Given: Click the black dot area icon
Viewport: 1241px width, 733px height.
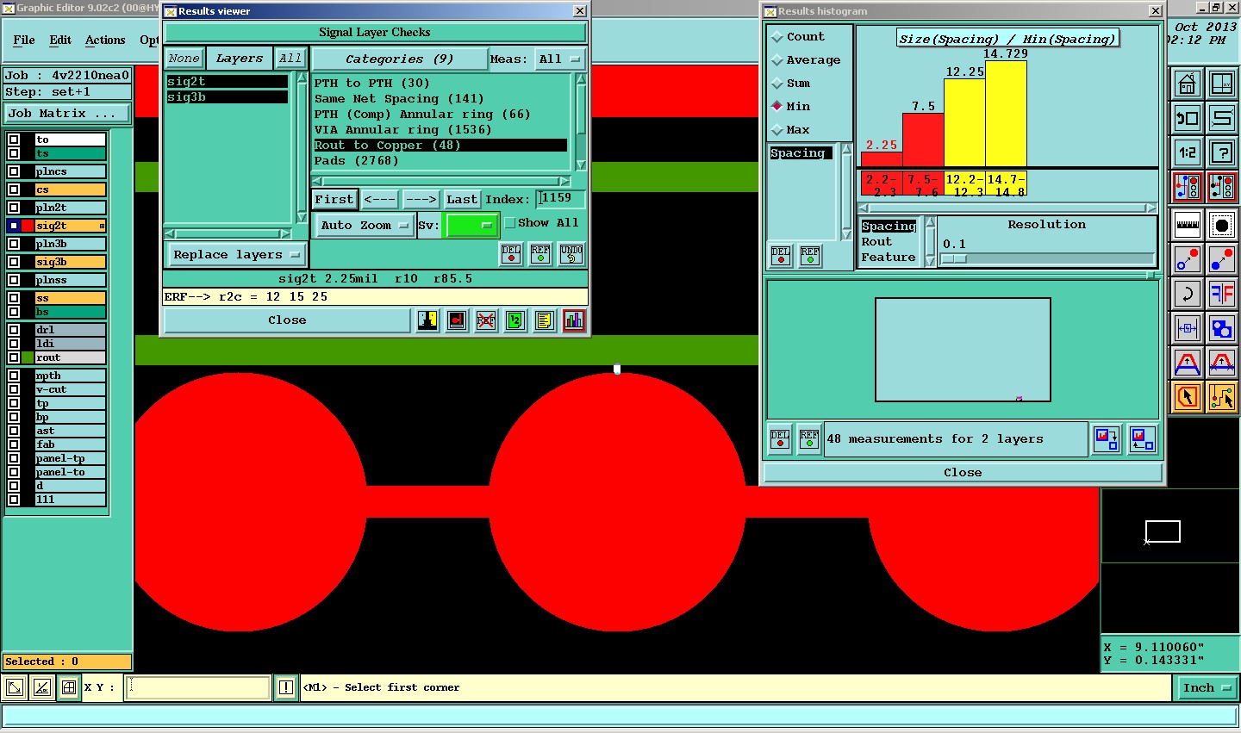Looking at the screenshot, I should coord(1222,226).
